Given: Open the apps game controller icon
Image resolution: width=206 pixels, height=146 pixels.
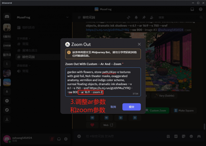Looking at the screenshot, I should (199, 136).
